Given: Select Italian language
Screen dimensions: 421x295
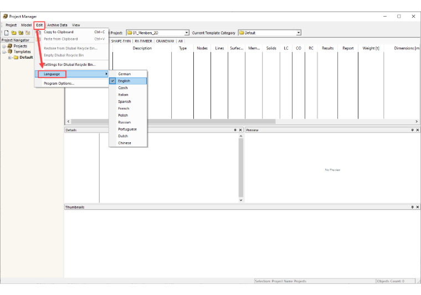Looking at the screenshot, I should point(128,95).
